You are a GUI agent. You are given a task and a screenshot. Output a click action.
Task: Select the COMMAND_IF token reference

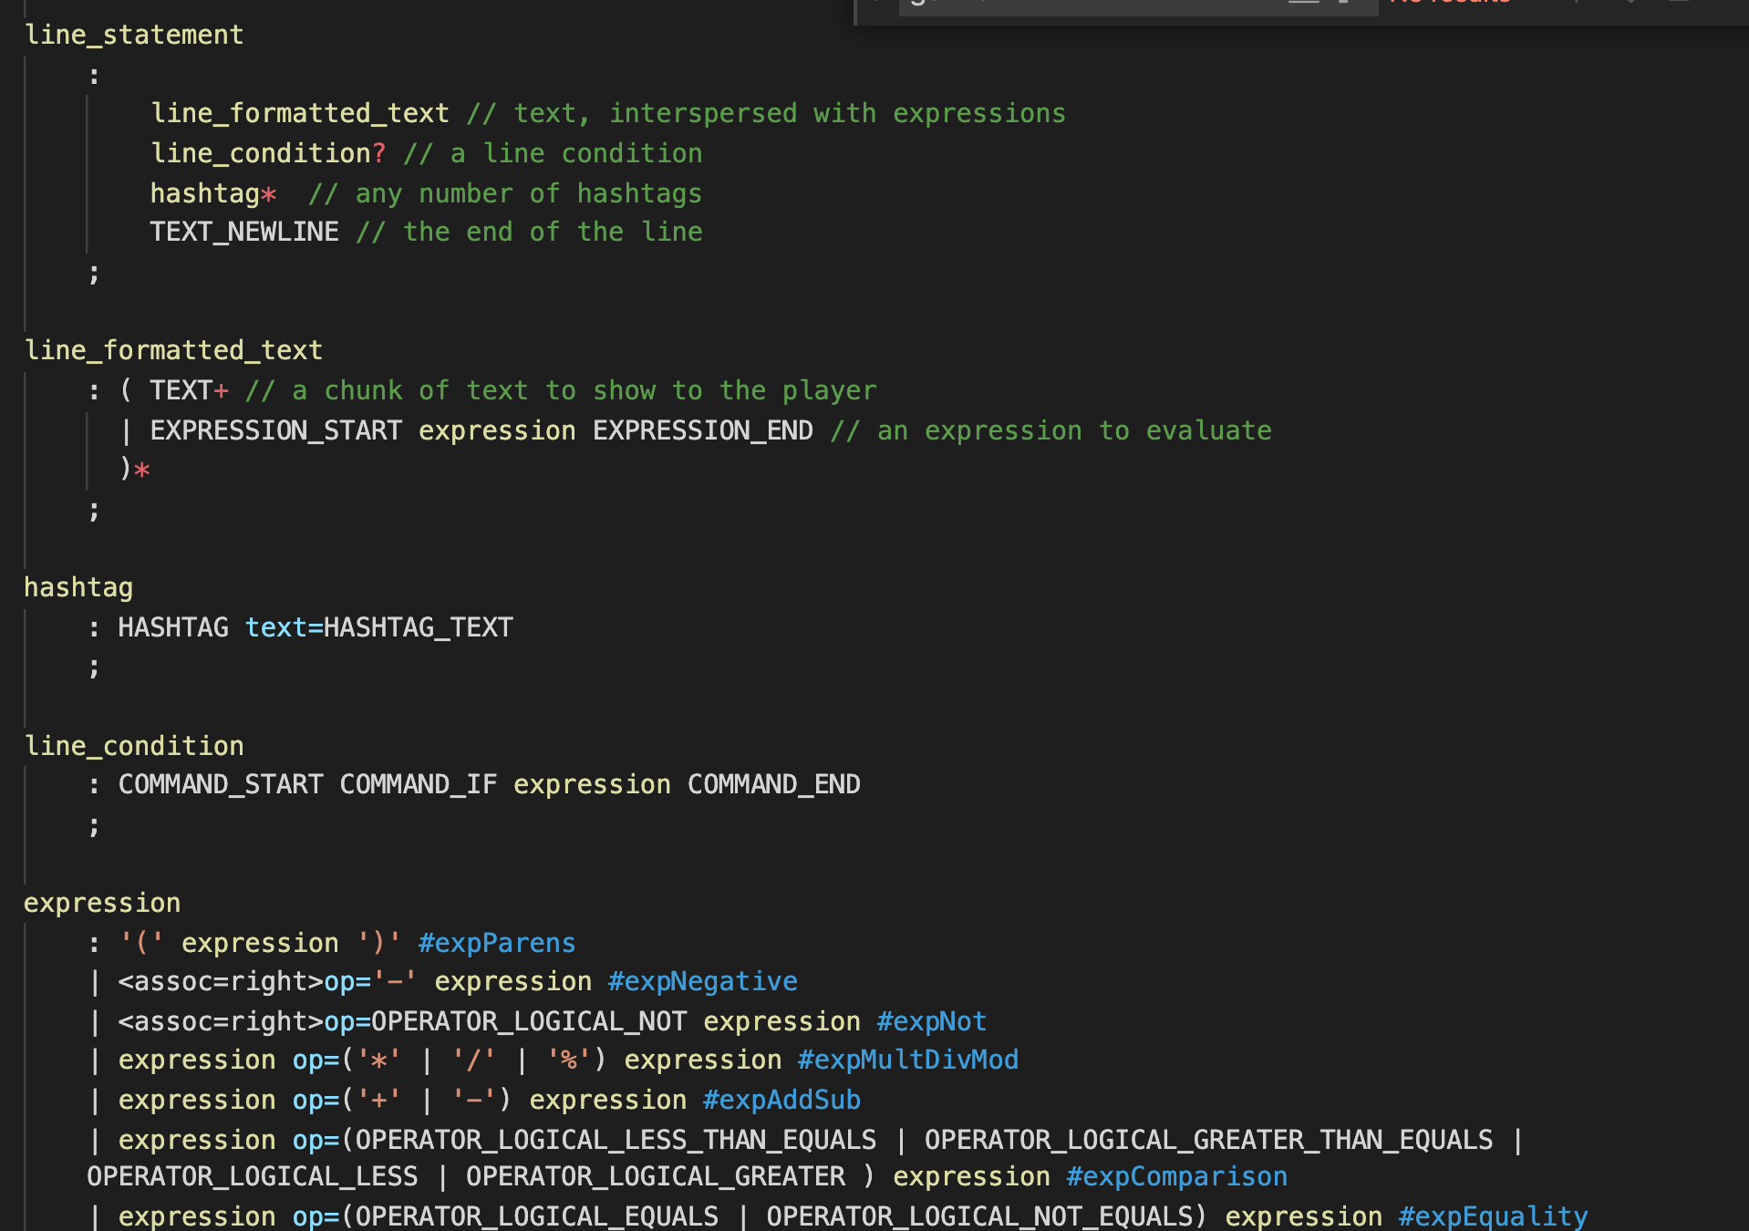coord(418,783)
